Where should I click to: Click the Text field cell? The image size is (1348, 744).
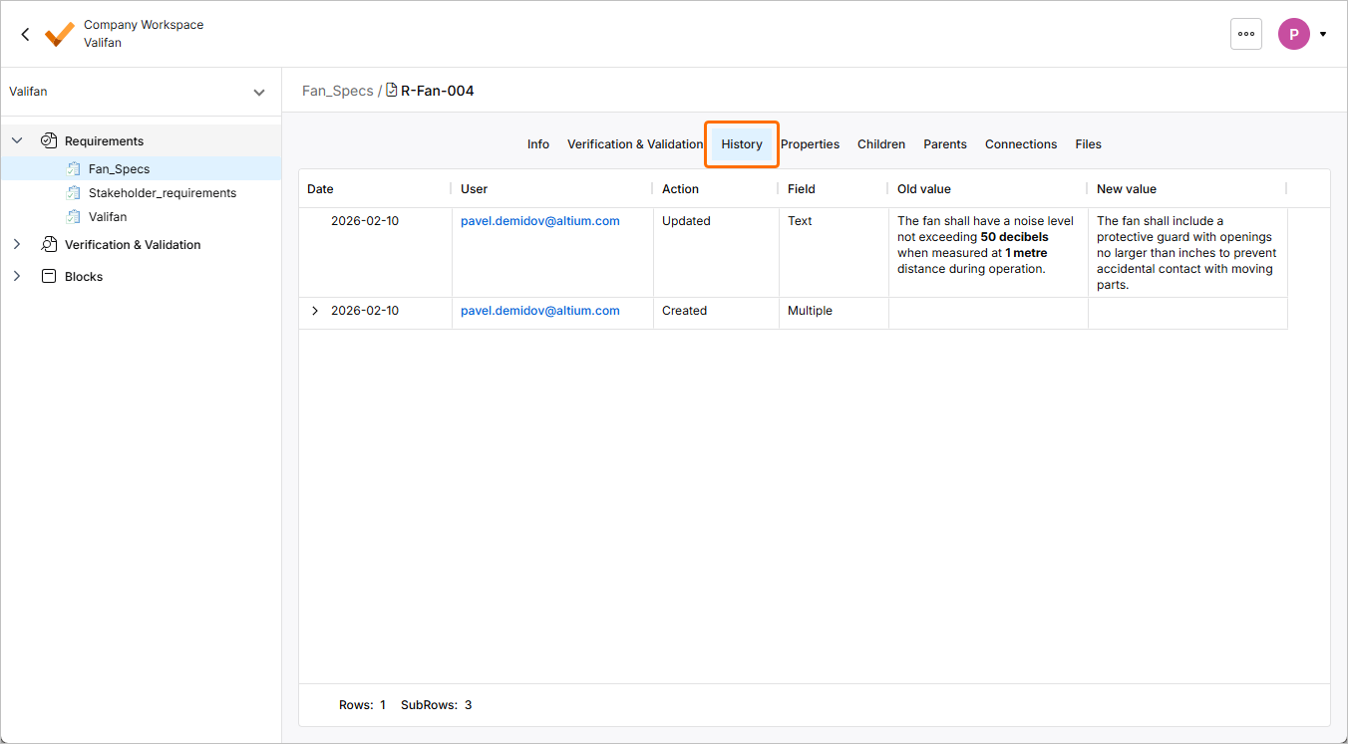[x=800, y=221]
